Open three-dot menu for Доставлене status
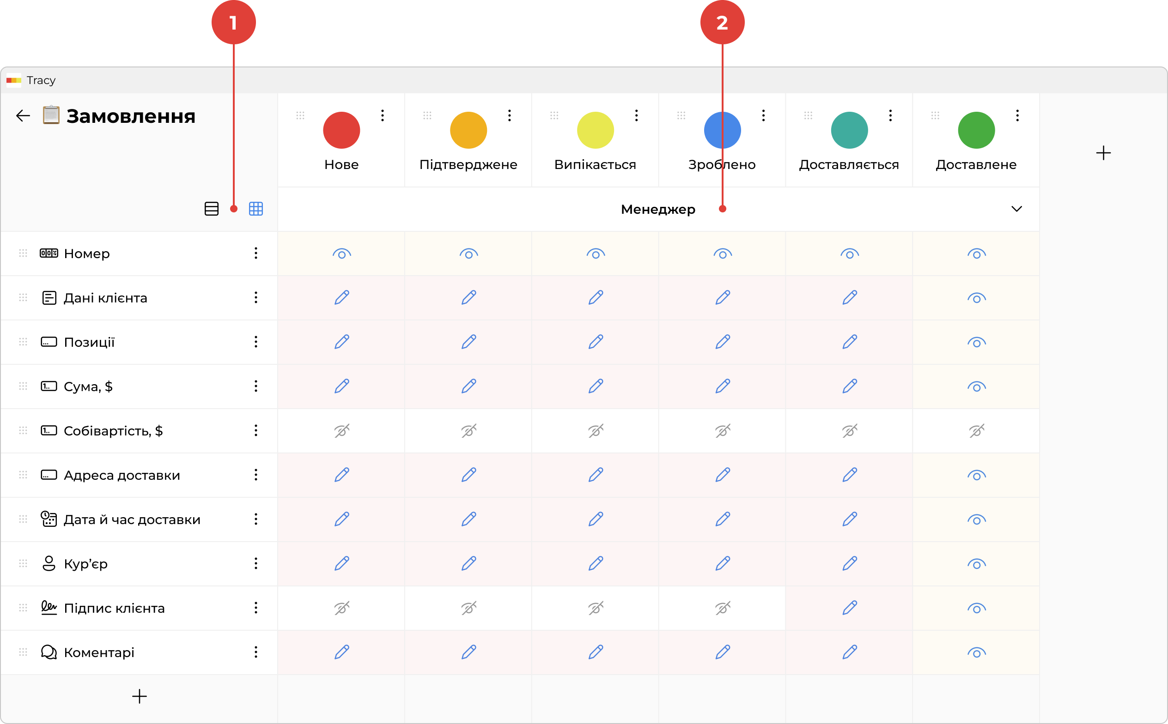1168x724 pixels. click(1017, 115)
